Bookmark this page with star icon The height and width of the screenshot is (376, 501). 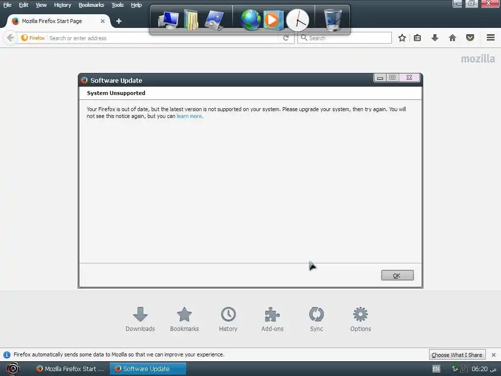(402, 38)
